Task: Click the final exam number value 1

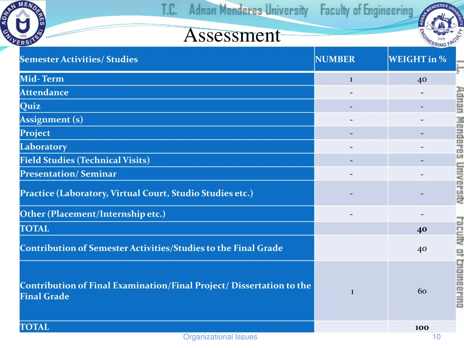Action: [352, 292]
